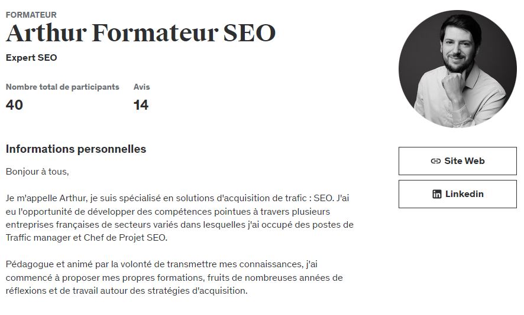Click the line "Traffic manager et Chef de Projet SEO"
The image size is (524, 315).
tap(86, 238)
